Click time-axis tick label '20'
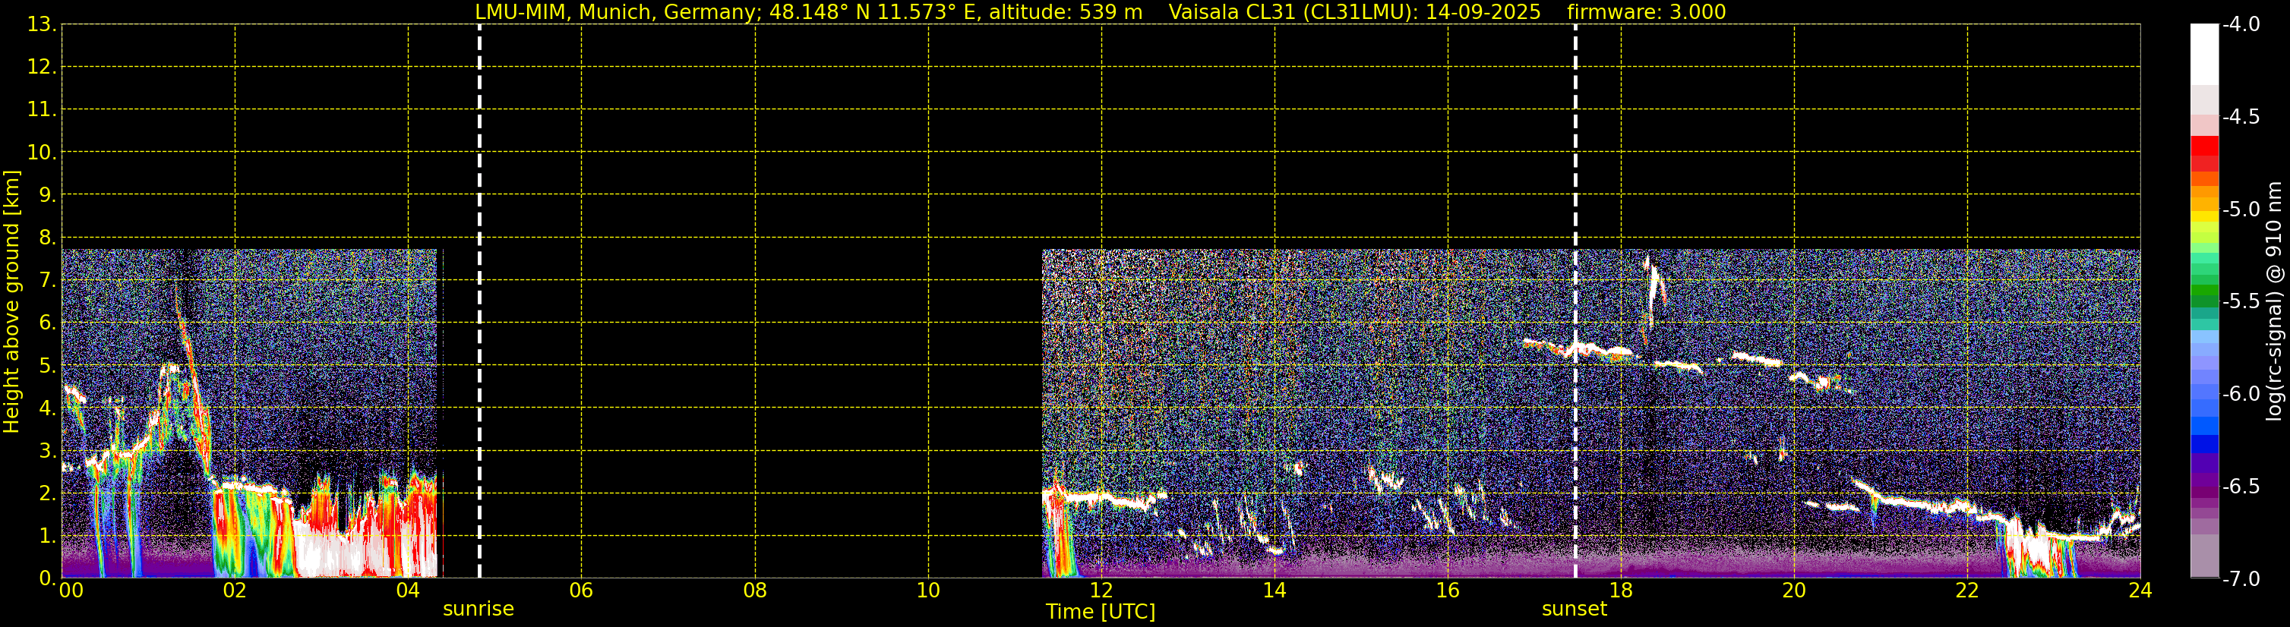This screenshot has height=627, width=2290. [1794, 591]
